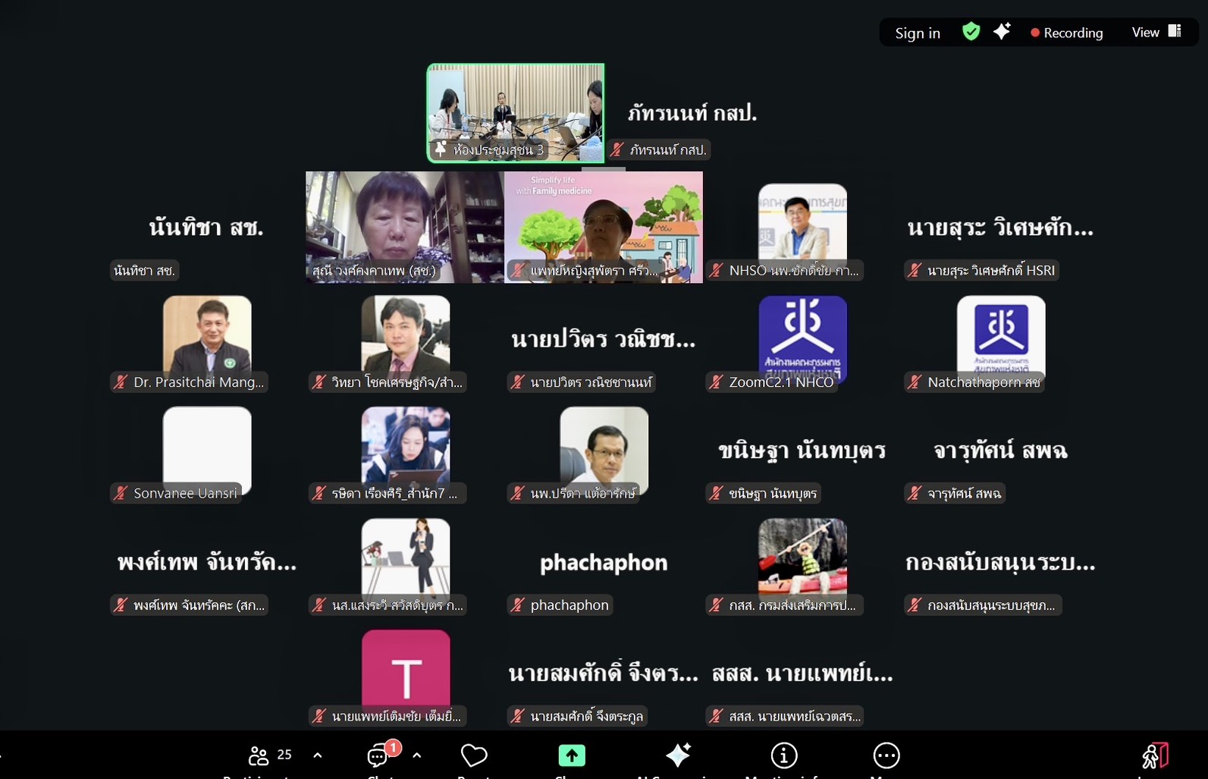Click the AI Companion sparkle in top bar
Screen dimensions: 1208x779
tap(1002, 32)
